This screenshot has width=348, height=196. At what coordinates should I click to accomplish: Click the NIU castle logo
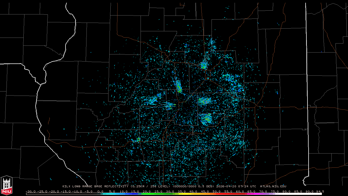pyautogui.click(x=7, y=185)
